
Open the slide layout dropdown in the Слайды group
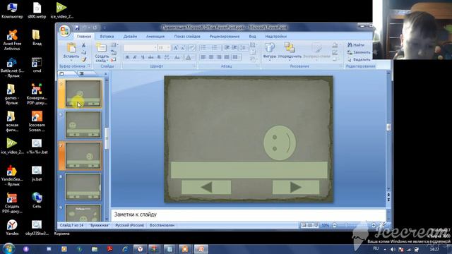pos(114,45)
